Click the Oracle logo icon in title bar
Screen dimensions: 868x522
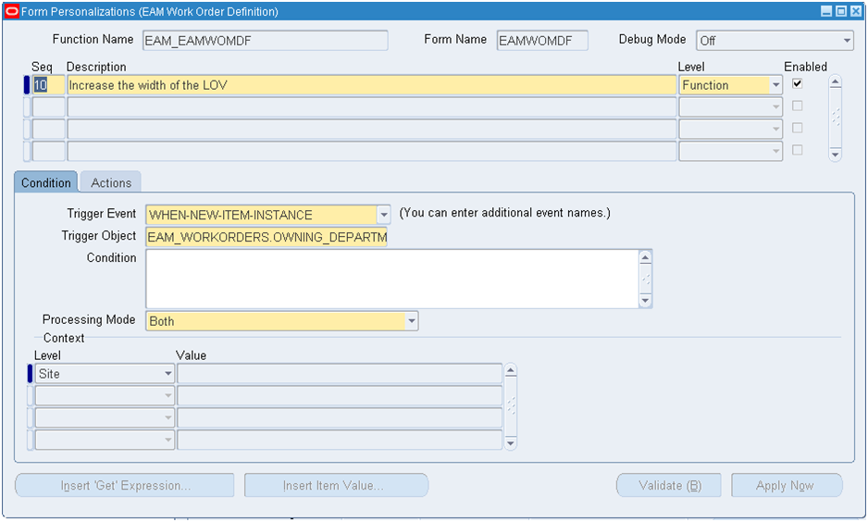click(x=12, y=12)
